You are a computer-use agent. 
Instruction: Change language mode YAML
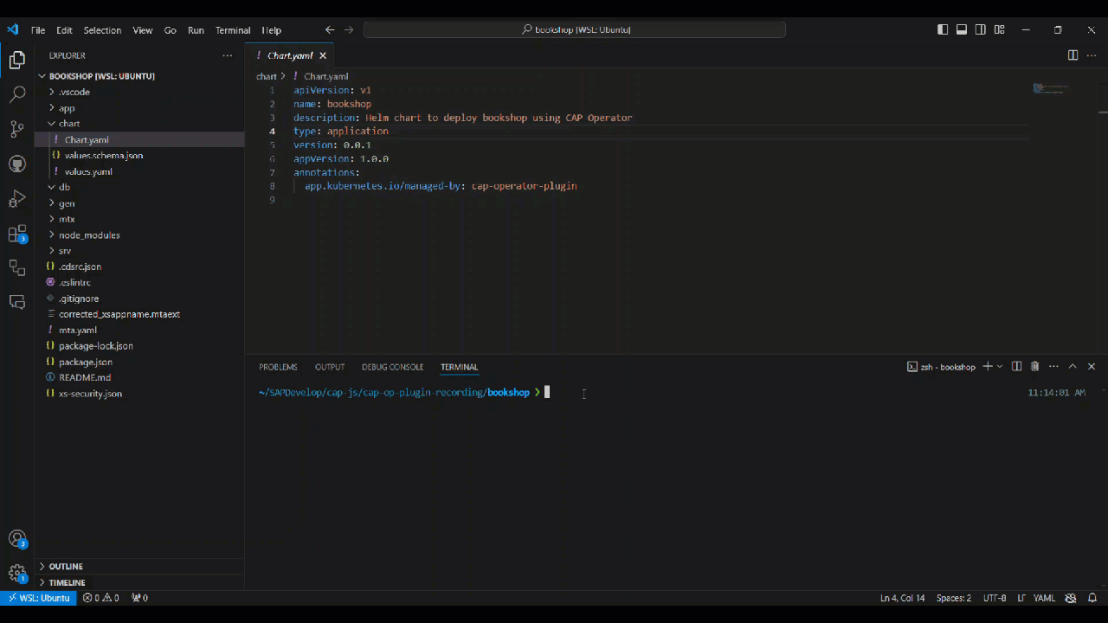[x=1044, y=598]
